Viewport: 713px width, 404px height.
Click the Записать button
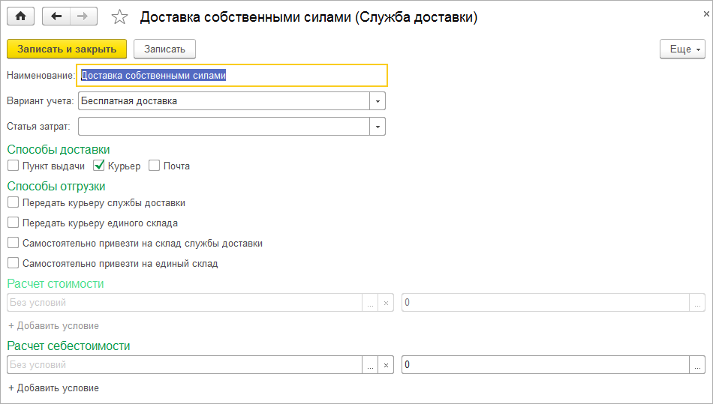[164, 49]
